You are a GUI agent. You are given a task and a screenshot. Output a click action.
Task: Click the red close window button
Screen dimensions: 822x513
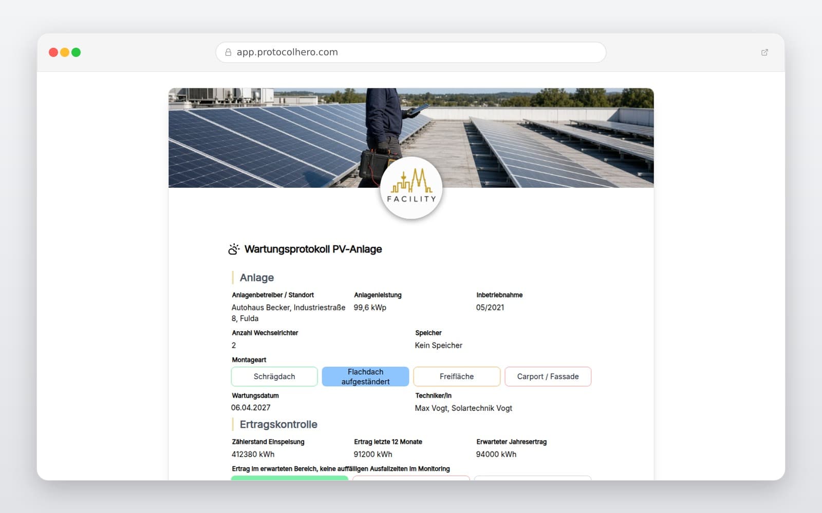(x=53, y=52)
